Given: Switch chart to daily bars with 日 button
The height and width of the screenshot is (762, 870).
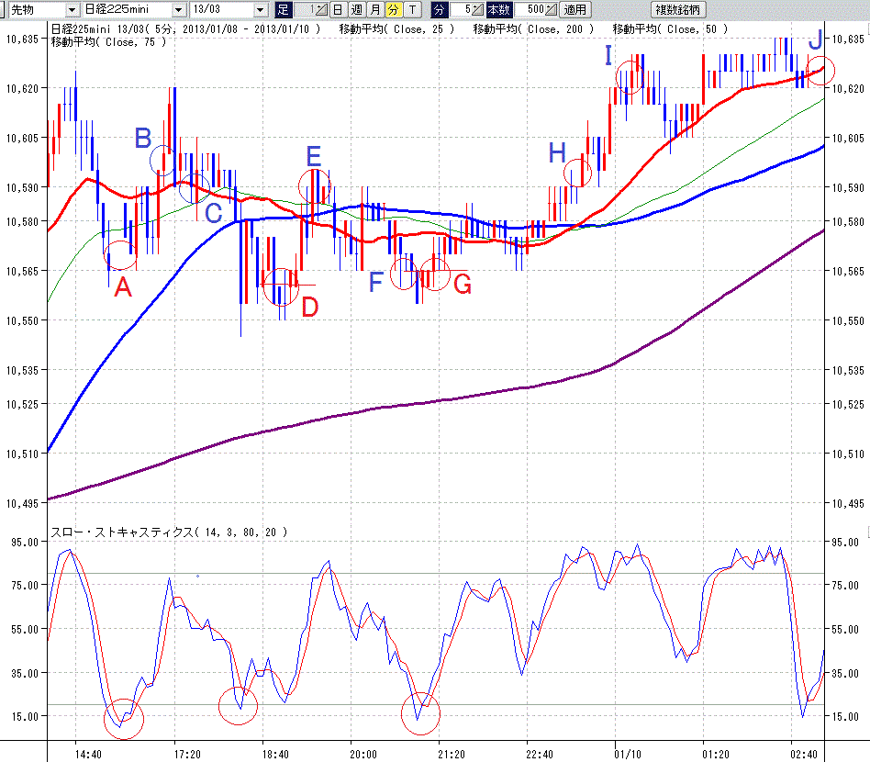Looking at the screenshot, I should [338, 9].
